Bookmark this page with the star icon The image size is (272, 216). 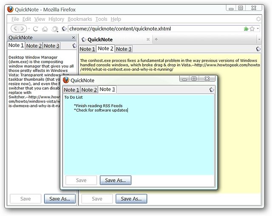coord(252,29)
